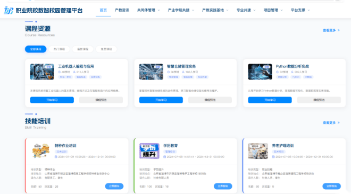Viewport: 351px width, 194px height.
Task: Click 立即报名 on 特种作业培训 card
Action: click(114, 186)
